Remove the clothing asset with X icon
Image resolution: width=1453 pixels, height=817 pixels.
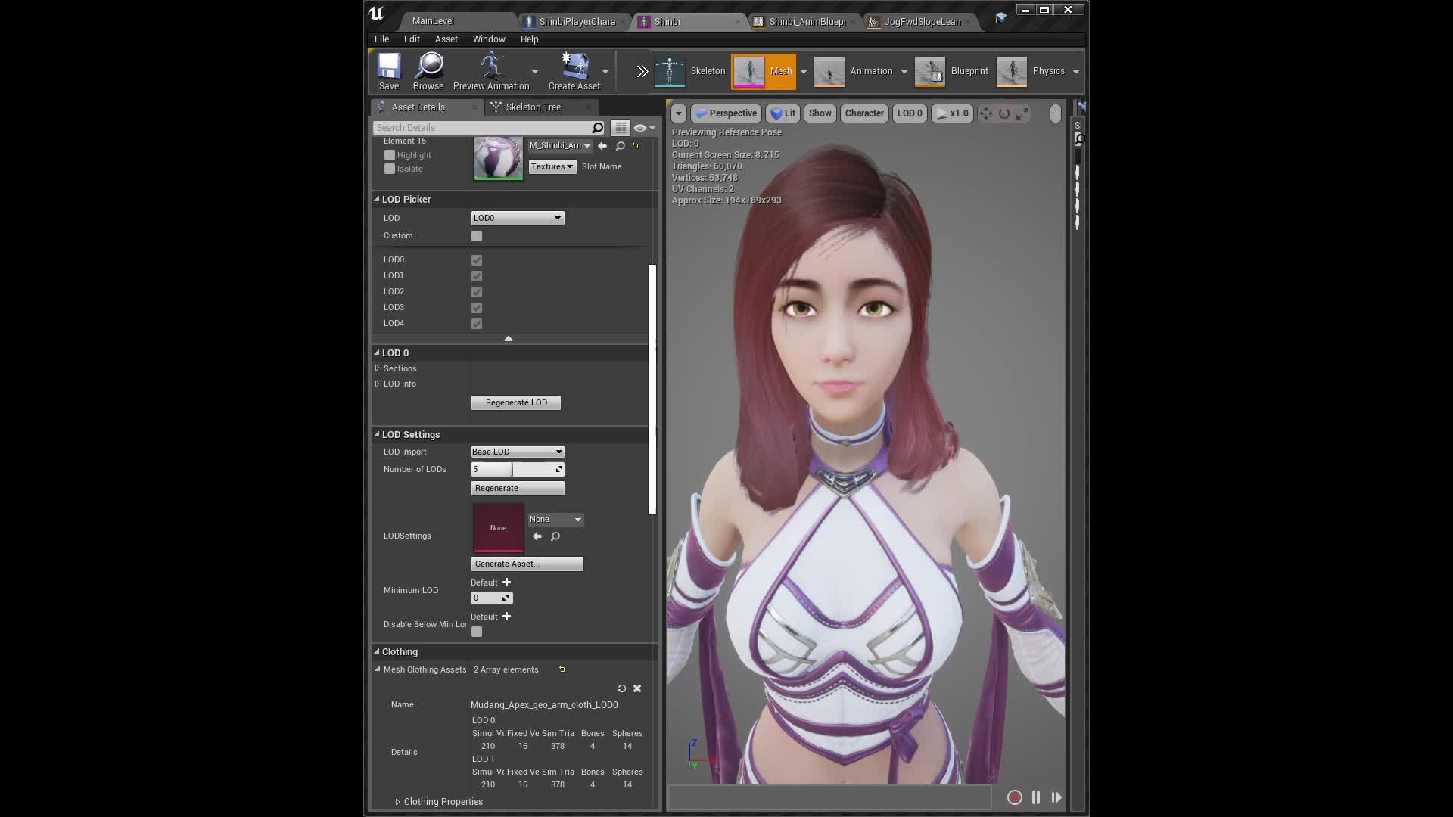point(637,688)
